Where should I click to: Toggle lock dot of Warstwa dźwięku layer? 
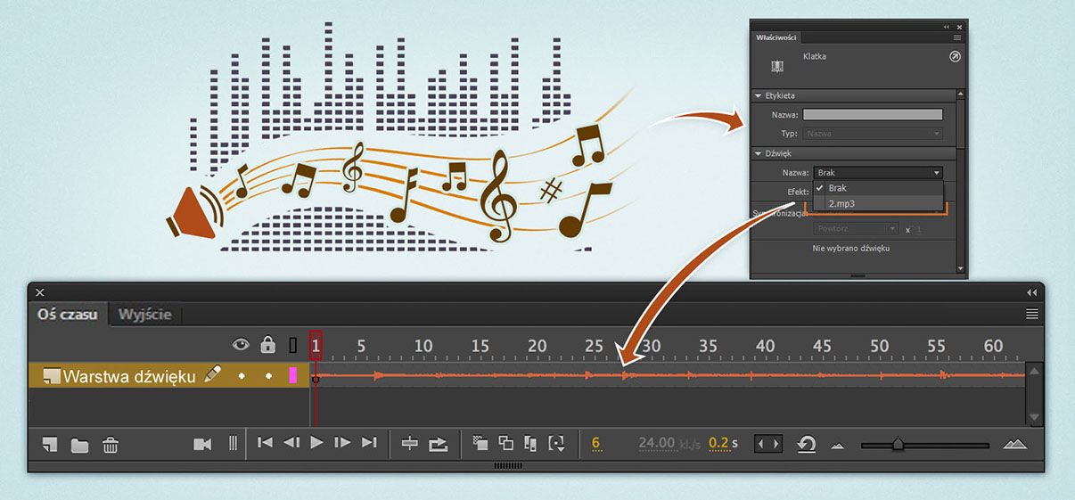pos(268,376)
